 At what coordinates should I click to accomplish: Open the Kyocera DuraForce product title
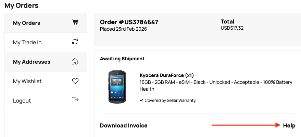(x=167, y=75)
